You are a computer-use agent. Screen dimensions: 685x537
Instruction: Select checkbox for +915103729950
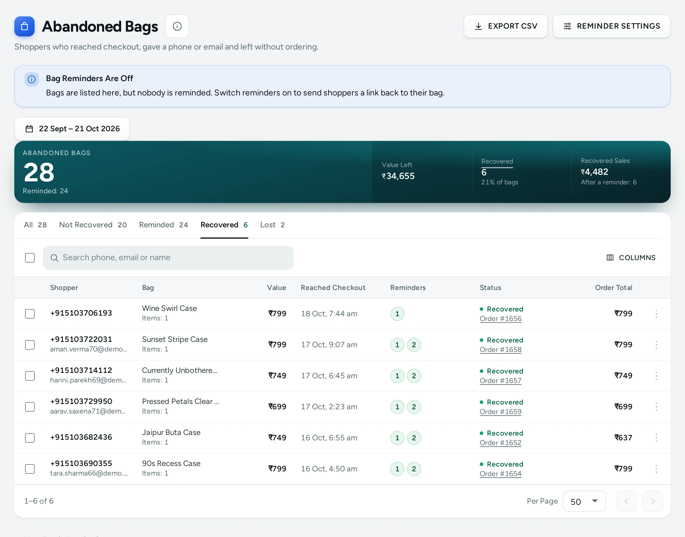30,407
